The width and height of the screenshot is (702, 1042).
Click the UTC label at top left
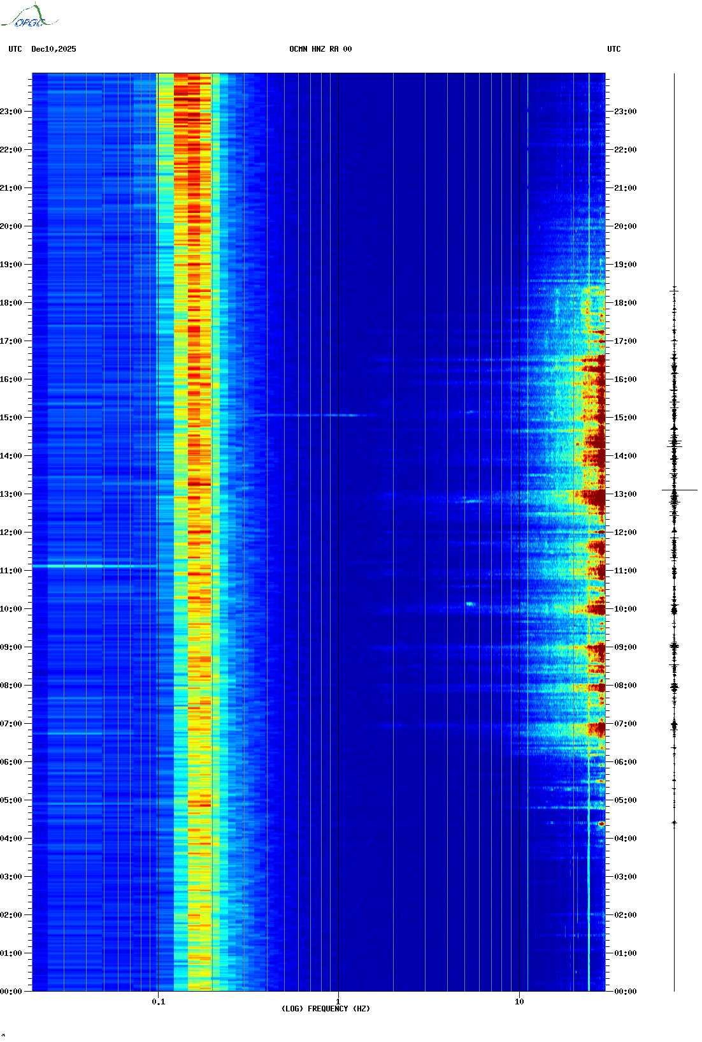coord(15,49)
